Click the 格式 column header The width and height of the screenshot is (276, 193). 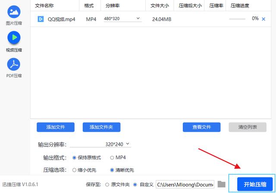pos(89,6)
